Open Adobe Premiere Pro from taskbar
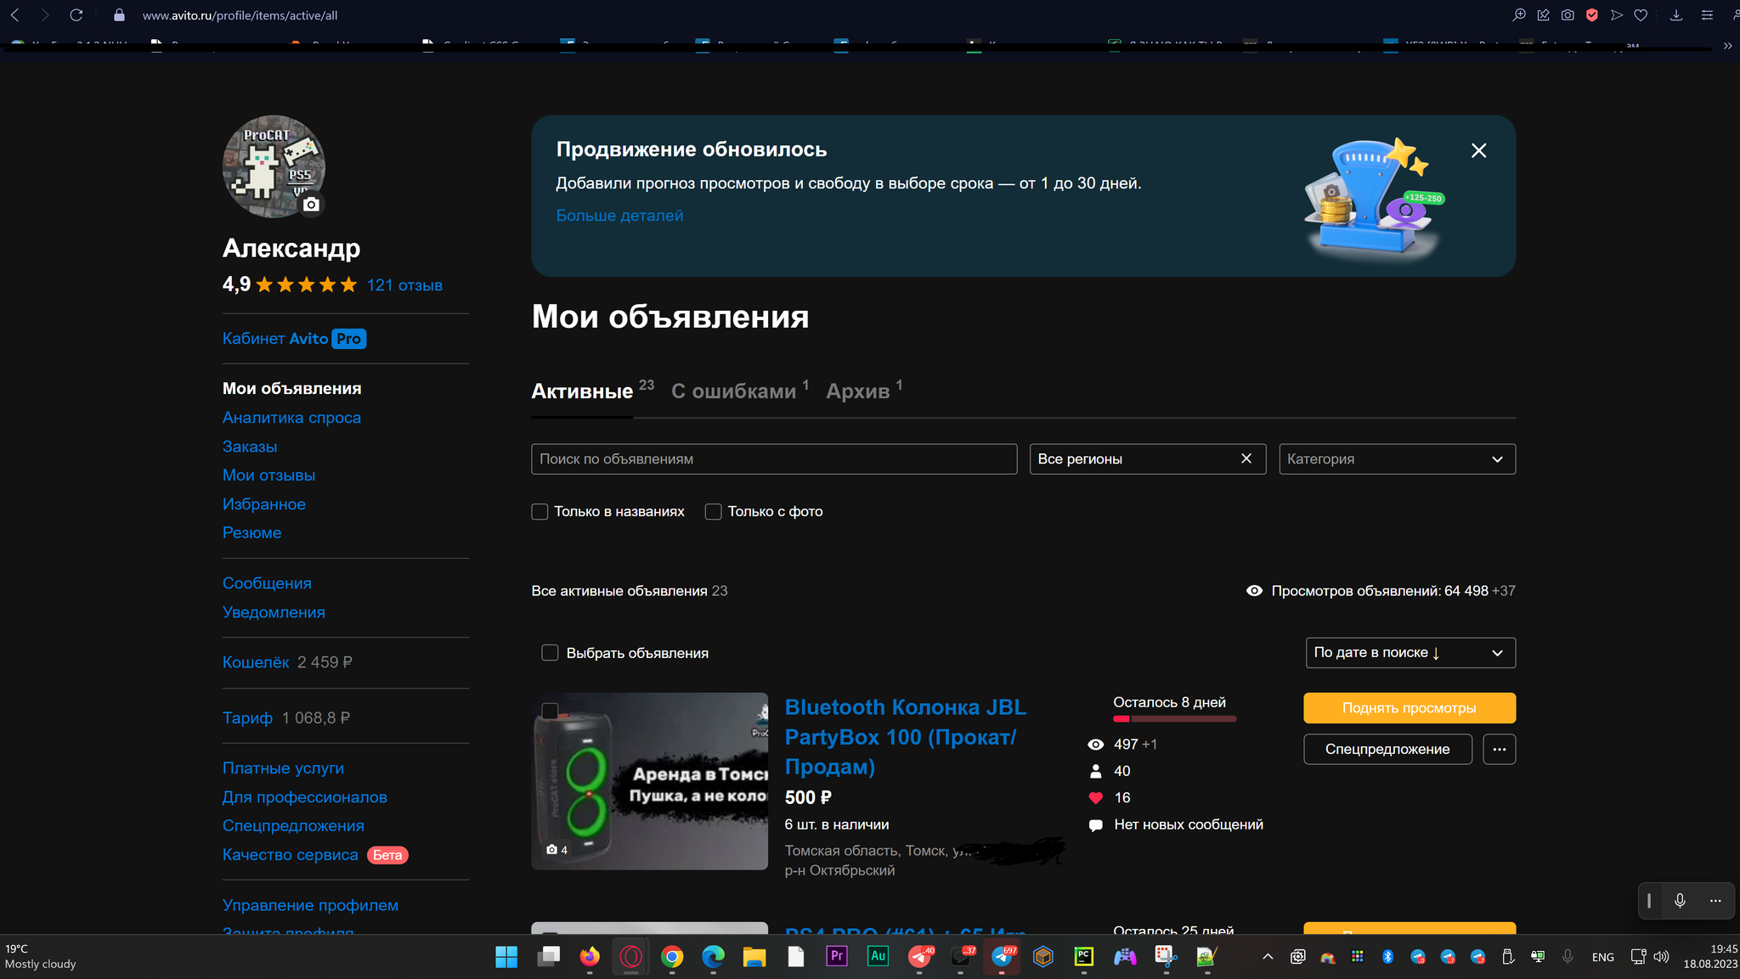Image resolution: width=1740 pixels, height=979 pixels. pos(837,957)
